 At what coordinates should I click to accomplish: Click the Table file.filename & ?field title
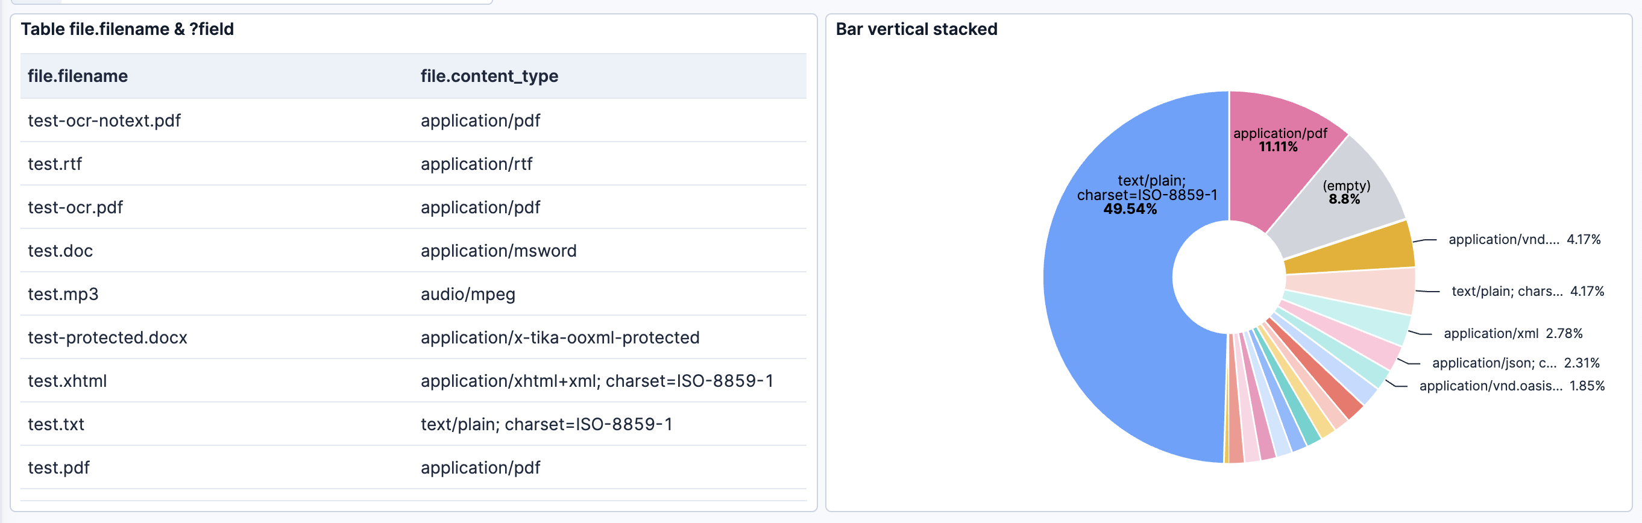click(x=127, y=30)
